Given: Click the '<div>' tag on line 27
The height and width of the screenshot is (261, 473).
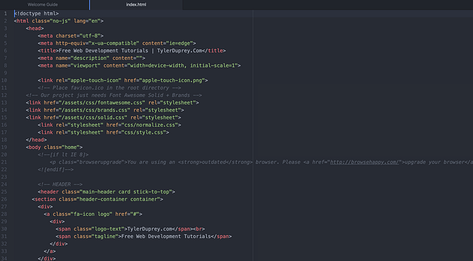Looking at the screenshot, I should (45, 207).
